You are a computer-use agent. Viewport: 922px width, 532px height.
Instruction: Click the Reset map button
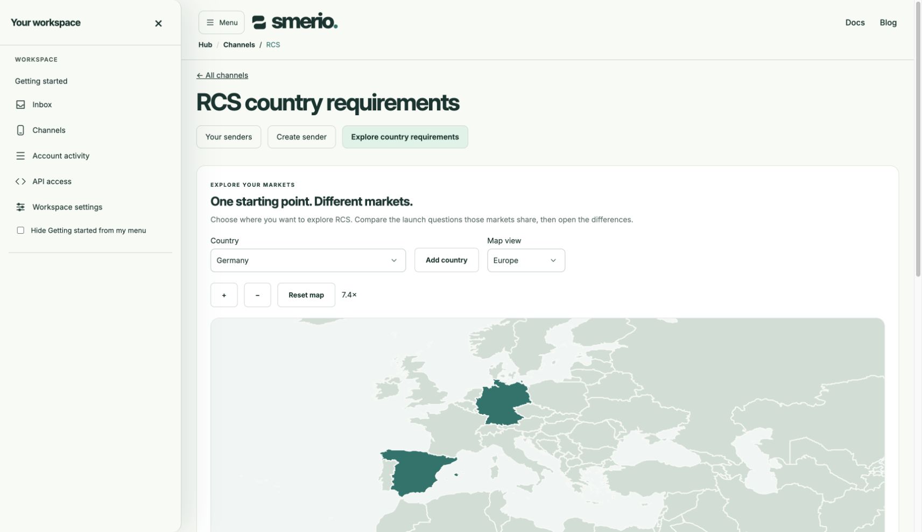(306, 295)
